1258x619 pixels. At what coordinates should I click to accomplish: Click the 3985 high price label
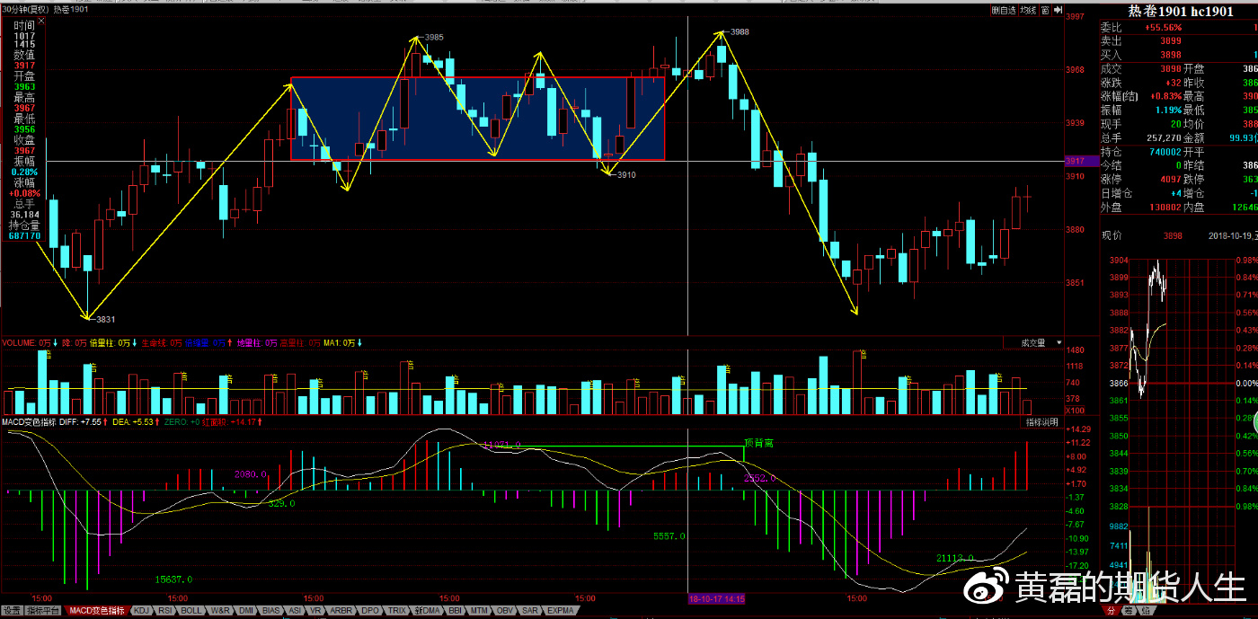click(x=434, y=37)
